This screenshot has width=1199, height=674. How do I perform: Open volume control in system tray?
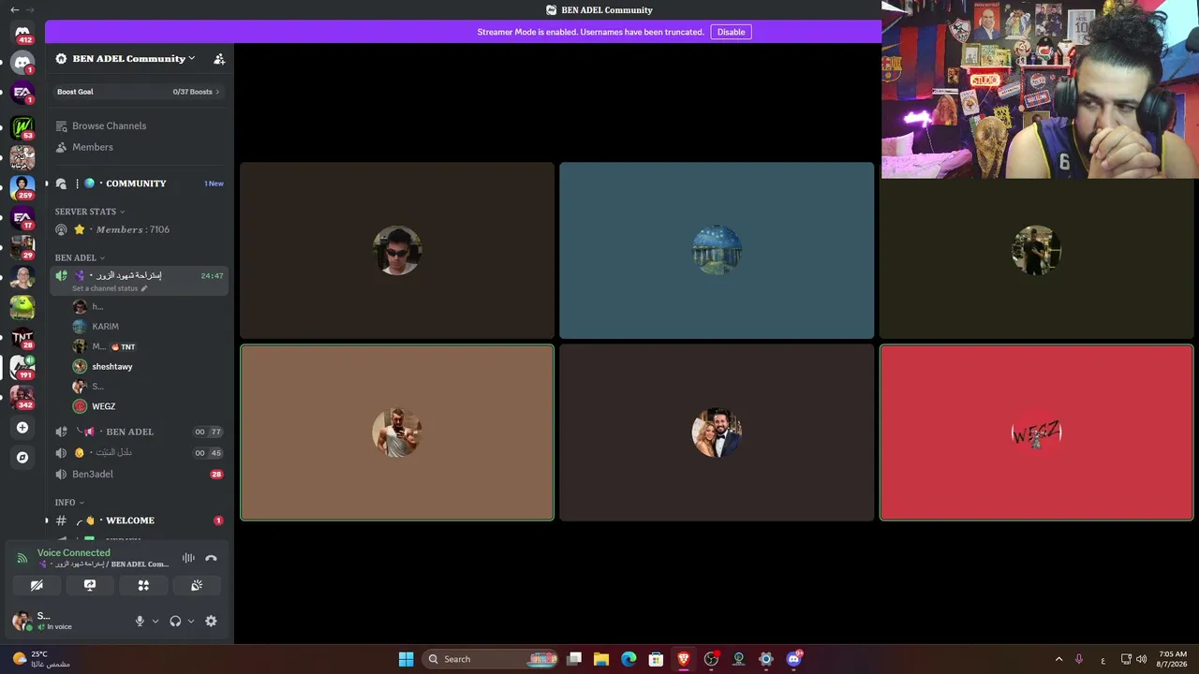[x=1141, y=659]
